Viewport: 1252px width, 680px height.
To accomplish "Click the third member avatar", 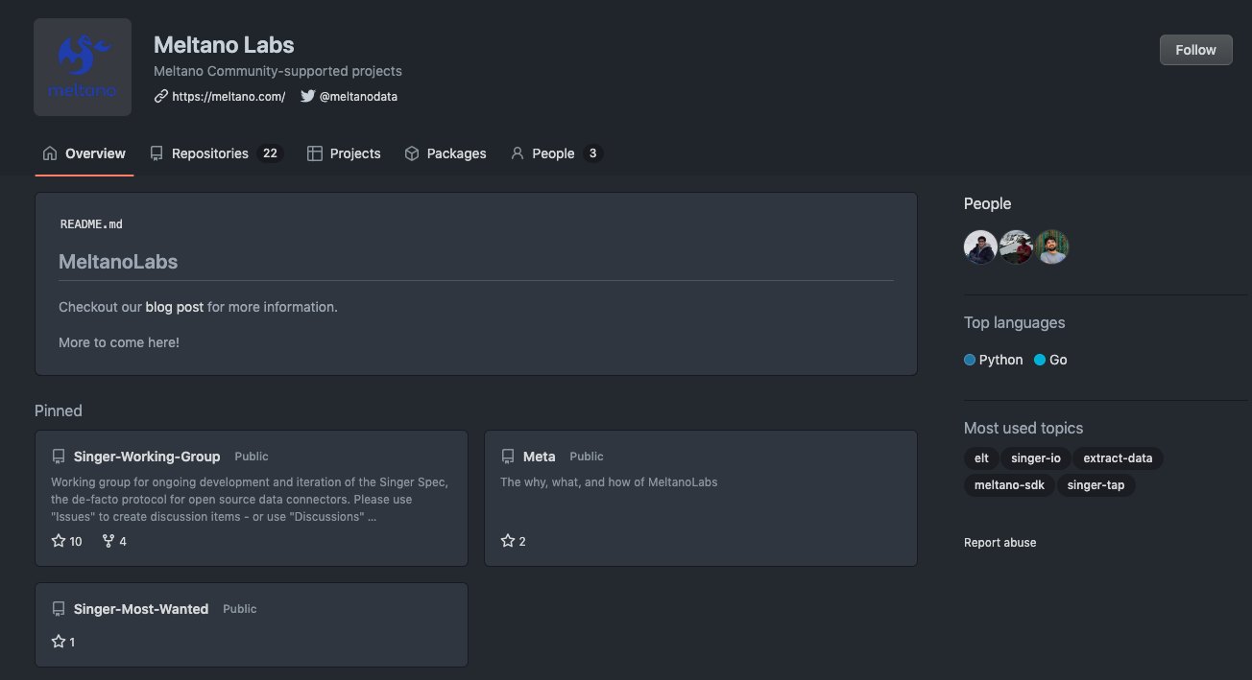I will pos(1052,246).
